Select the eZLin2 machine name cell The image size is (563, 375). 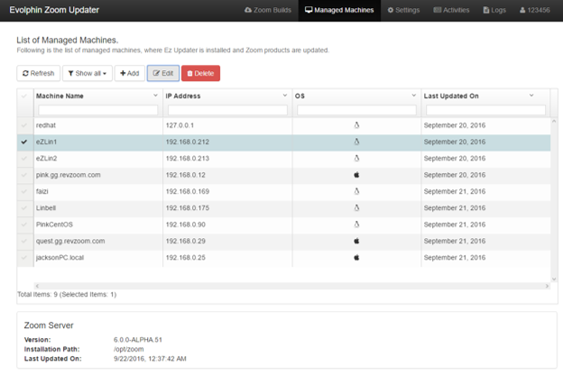(x=98, y=159)
